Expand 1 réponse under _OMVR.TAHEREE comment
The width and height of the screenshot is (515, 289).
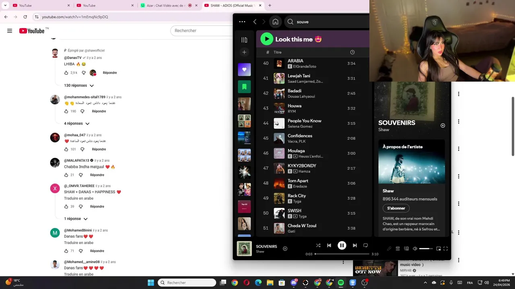point(76,219)
